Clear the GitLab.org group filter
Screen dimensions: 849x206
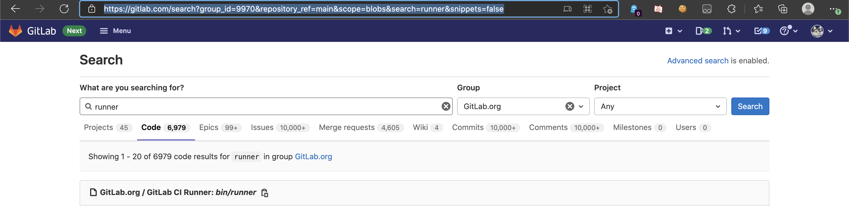tap(570, 107)
